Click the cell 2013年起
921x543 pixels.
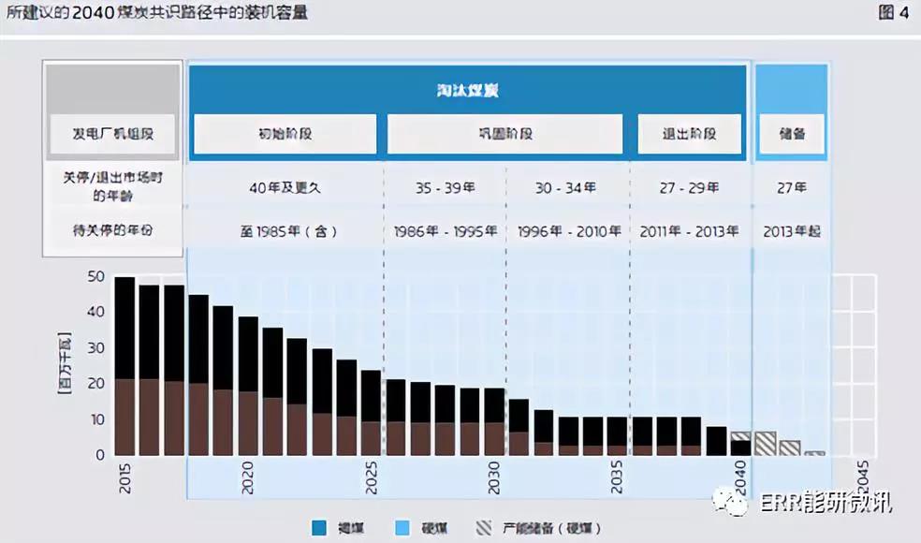[x=792, y=231]
